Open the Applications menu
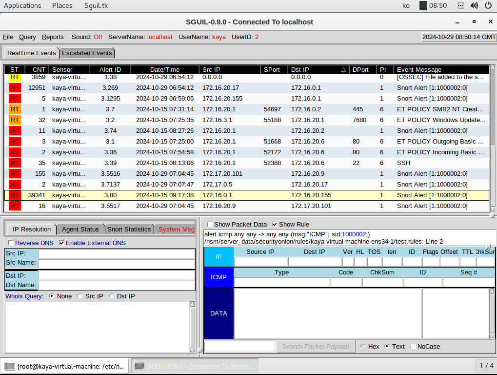 click(x=22, y=5)
